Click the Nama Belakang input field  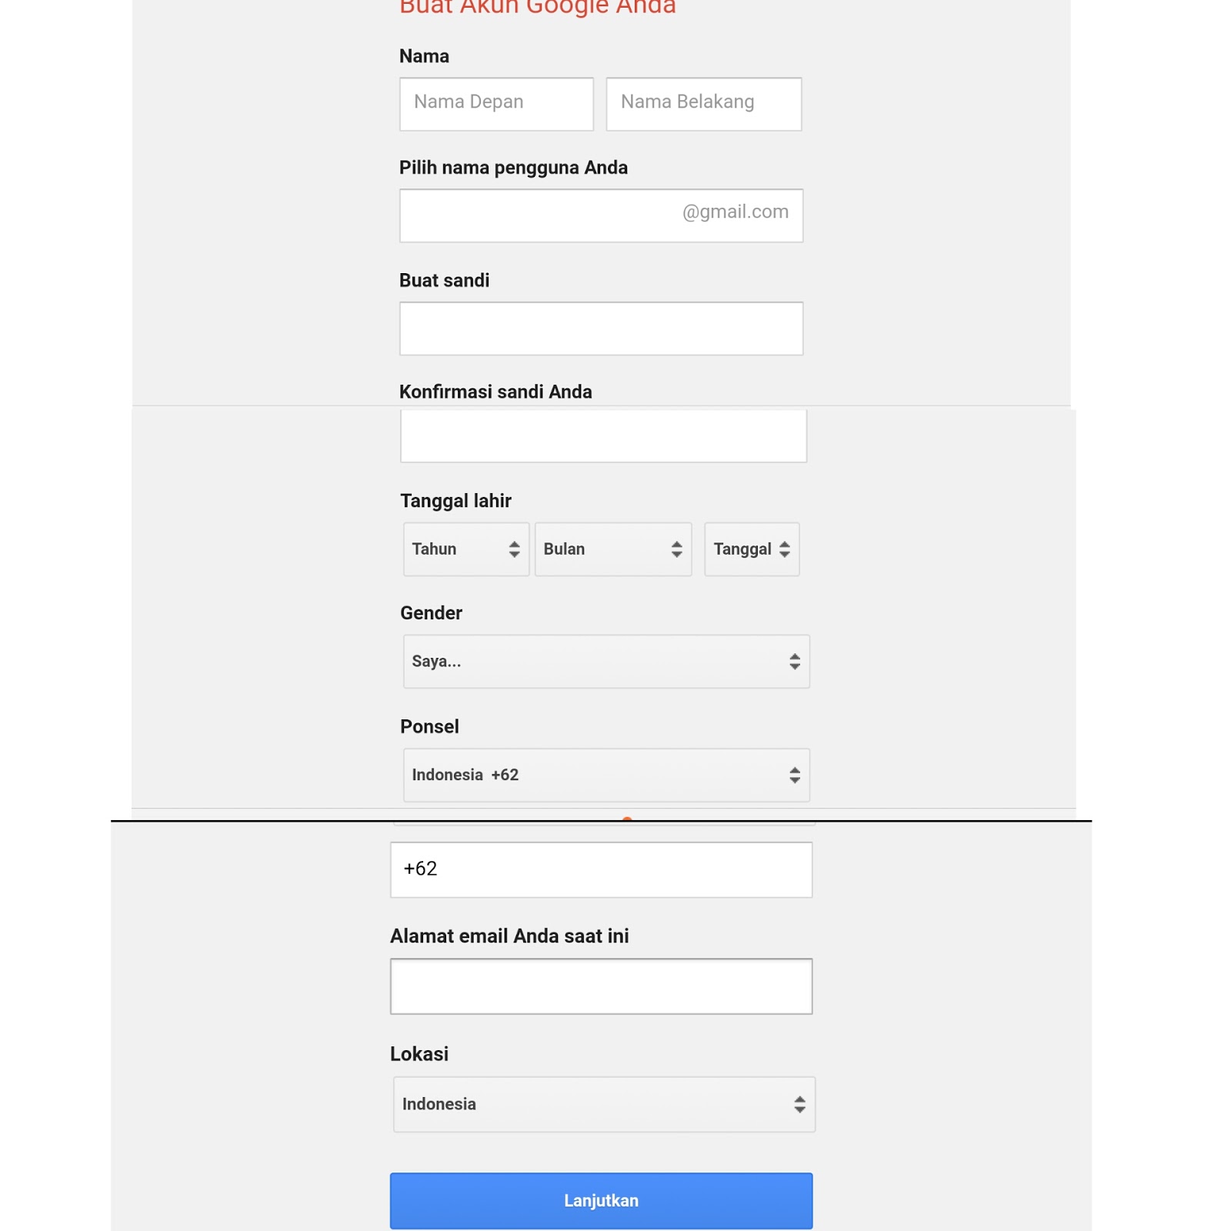[703, 104]
